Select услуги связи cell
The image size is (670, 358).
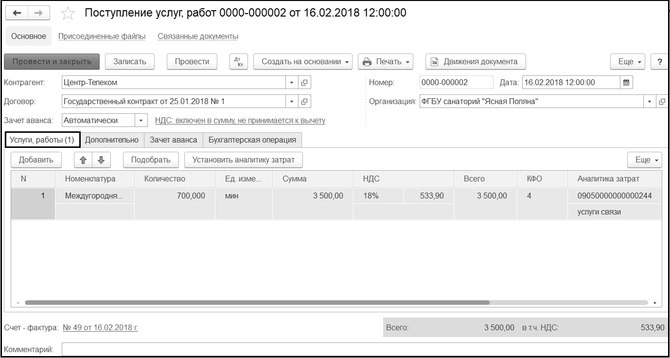tap(615, 212)
